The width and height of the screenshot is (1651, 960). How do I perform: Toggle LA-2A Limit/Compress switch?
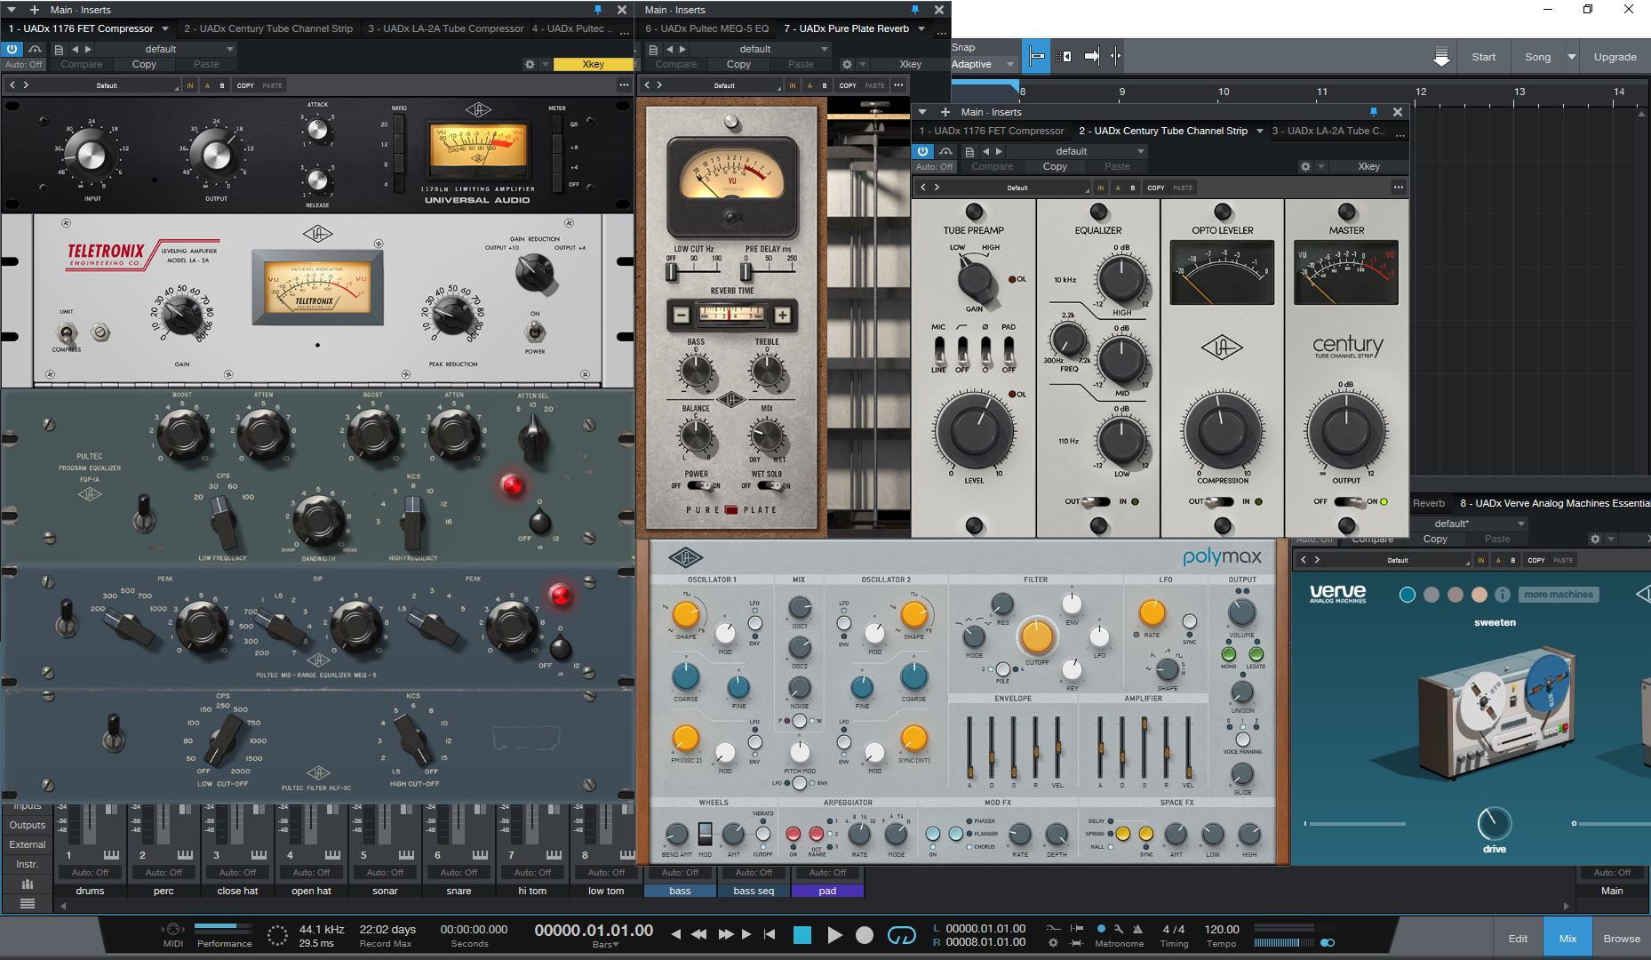pyautogui.click(x=67, y=333)
